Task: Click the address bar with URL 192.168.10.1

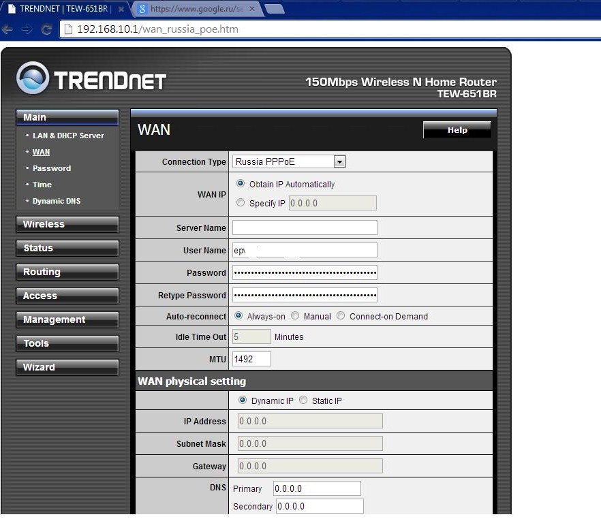Action: 330,29
